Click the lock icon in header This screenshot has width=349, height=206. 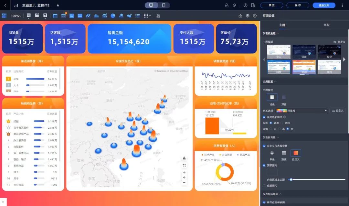point(227,5)
